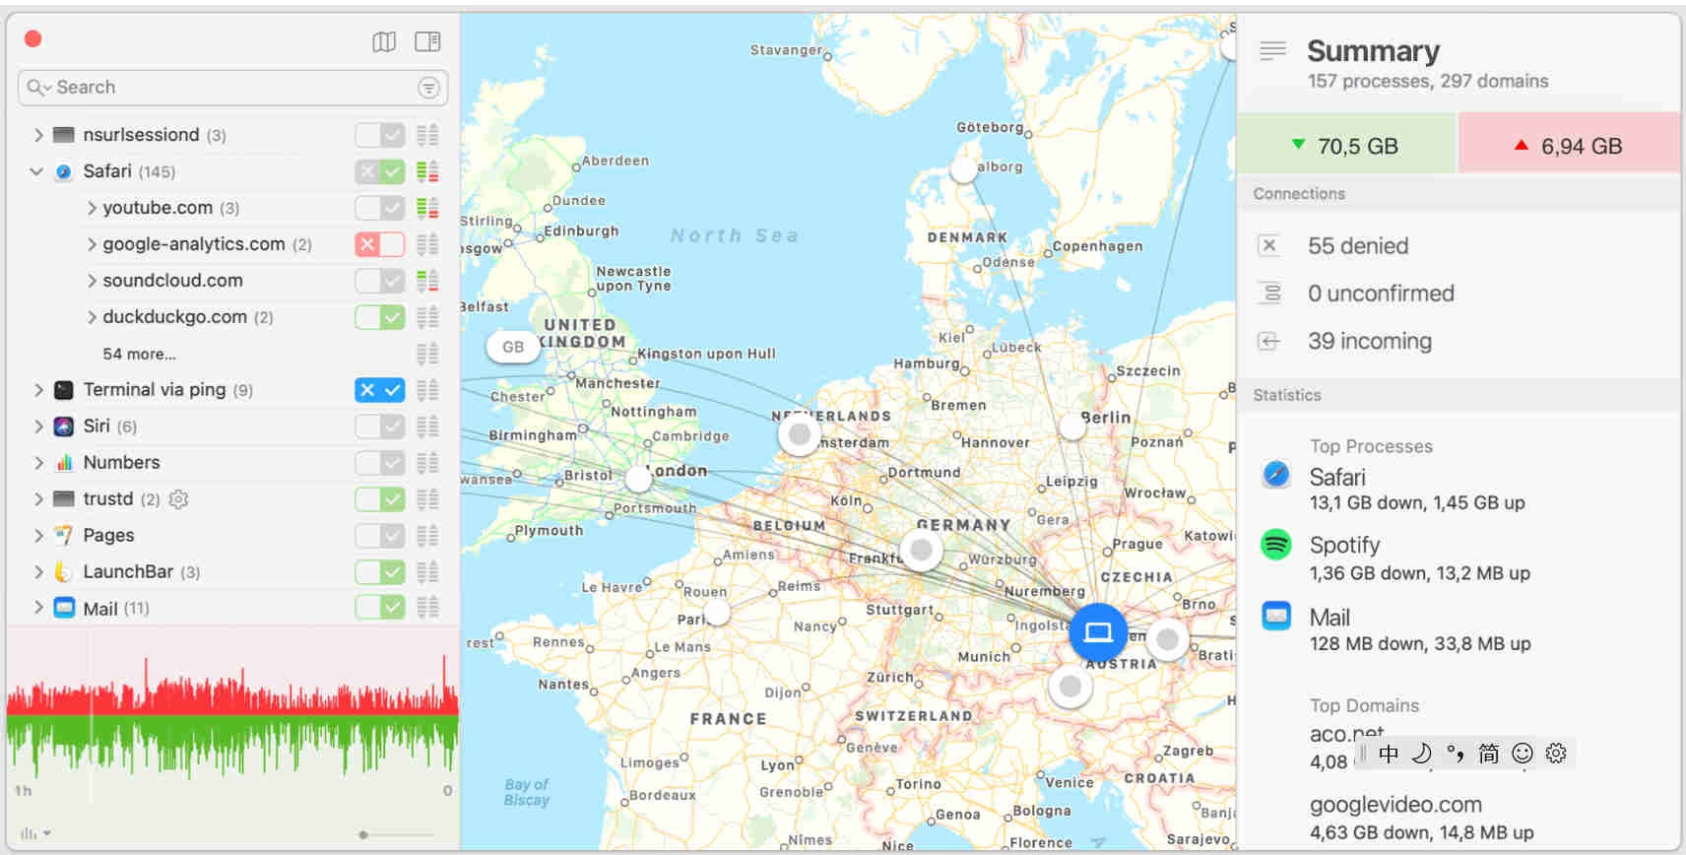Click the trustd gear settings icon
This screenshot has height=855, width=1686.
[178, 499]
